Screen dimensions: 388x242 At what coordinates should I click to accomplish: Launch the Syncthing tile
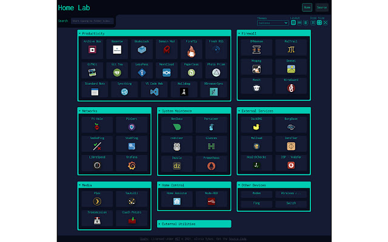tap(124, 89)
